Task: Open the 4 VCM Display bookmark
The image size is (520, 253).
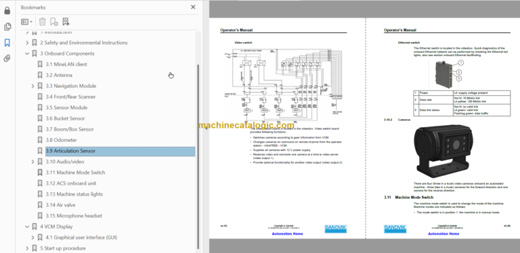Action: 56,227
